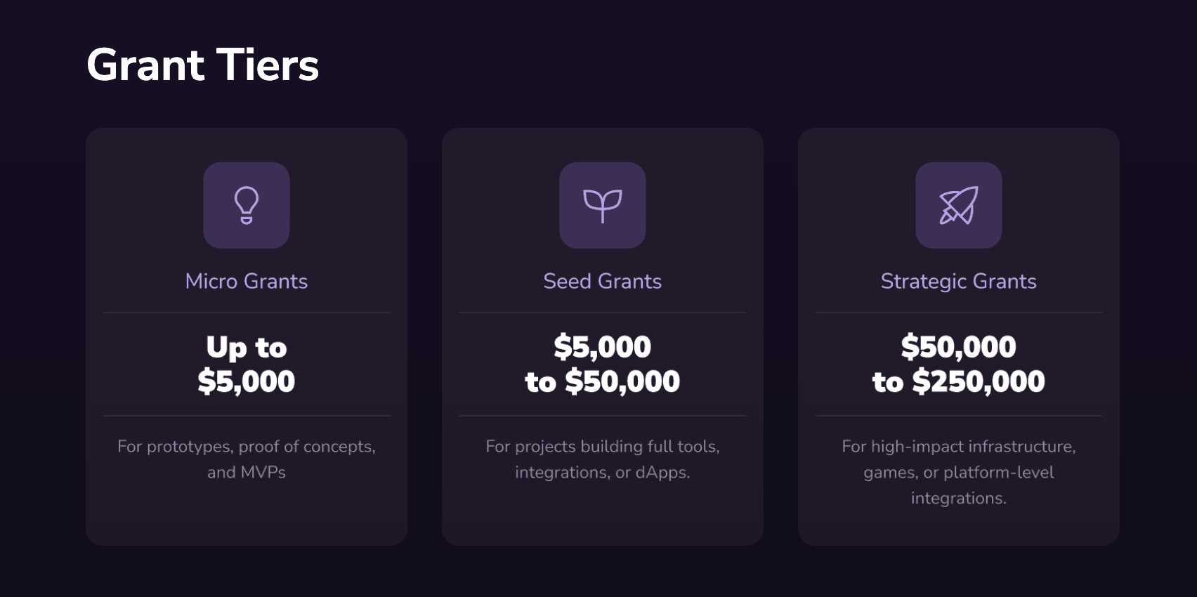Click the Up to $5,000 amount text
This screenshot has height=597, width=1197.
(247, 364)
